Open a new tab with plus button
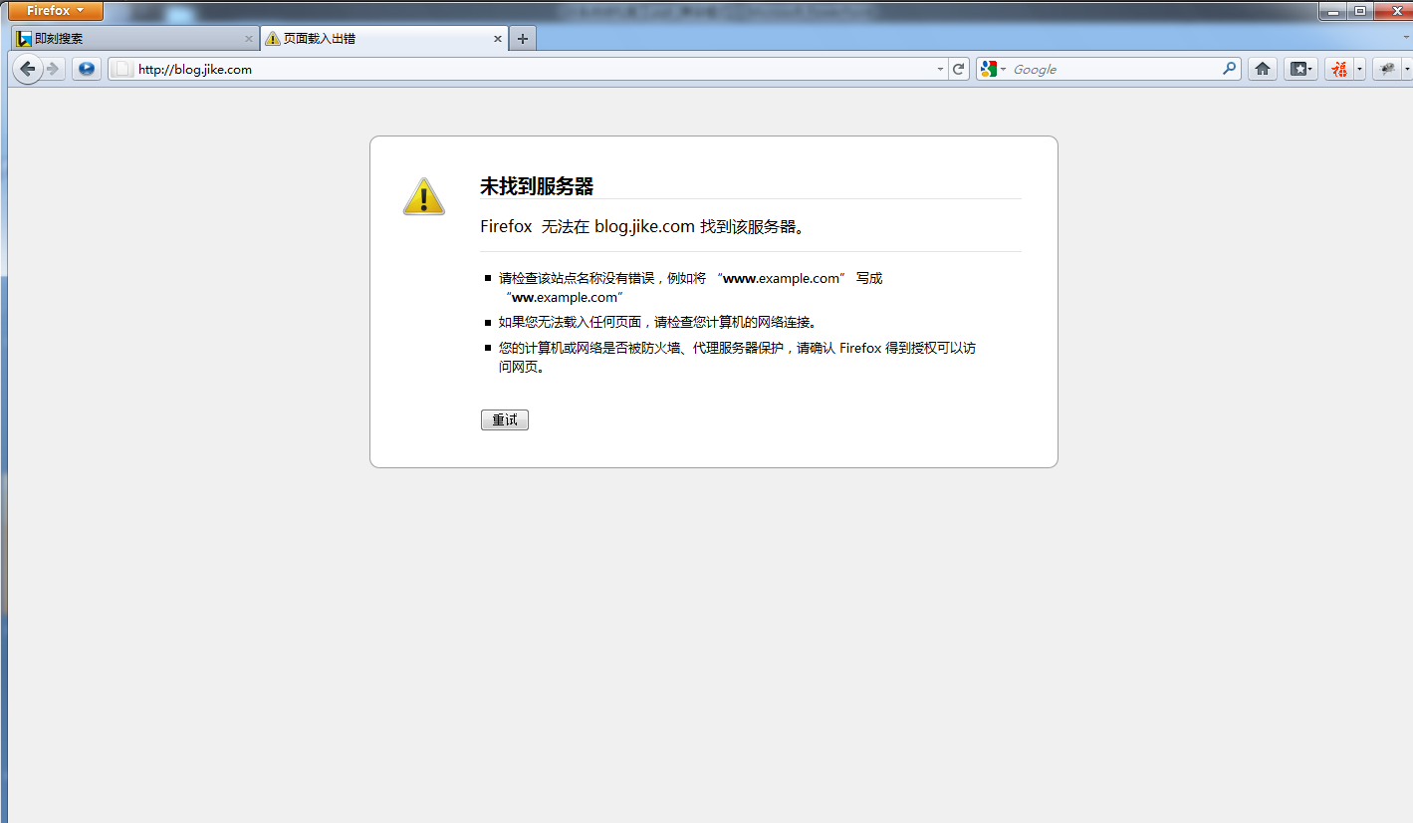1413x823 pixels. pyautogui.click(x=523, y=39)
